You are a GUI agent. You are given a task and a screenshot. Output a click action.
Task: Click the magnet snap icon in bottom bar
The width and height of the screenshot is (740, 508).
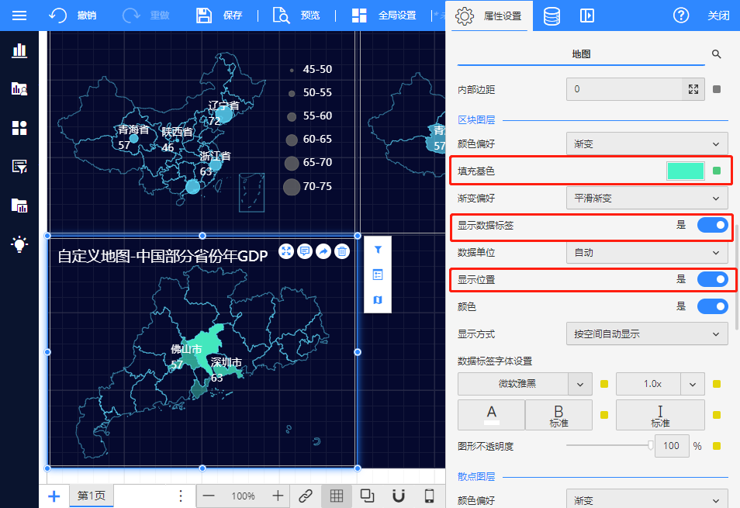coord(399,496)
